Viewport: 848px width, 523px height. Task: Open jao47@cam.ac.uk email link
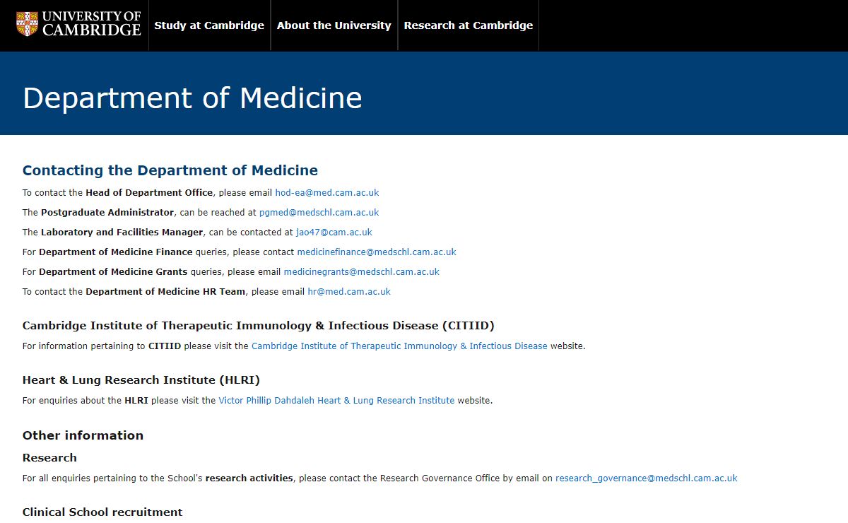[334, 232]
